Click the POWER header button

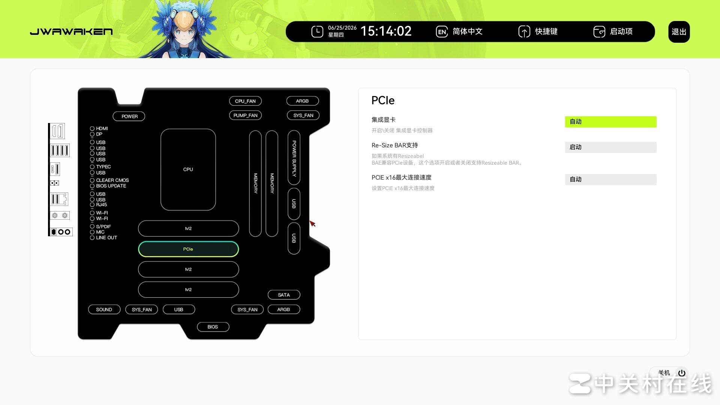point(129,116)
